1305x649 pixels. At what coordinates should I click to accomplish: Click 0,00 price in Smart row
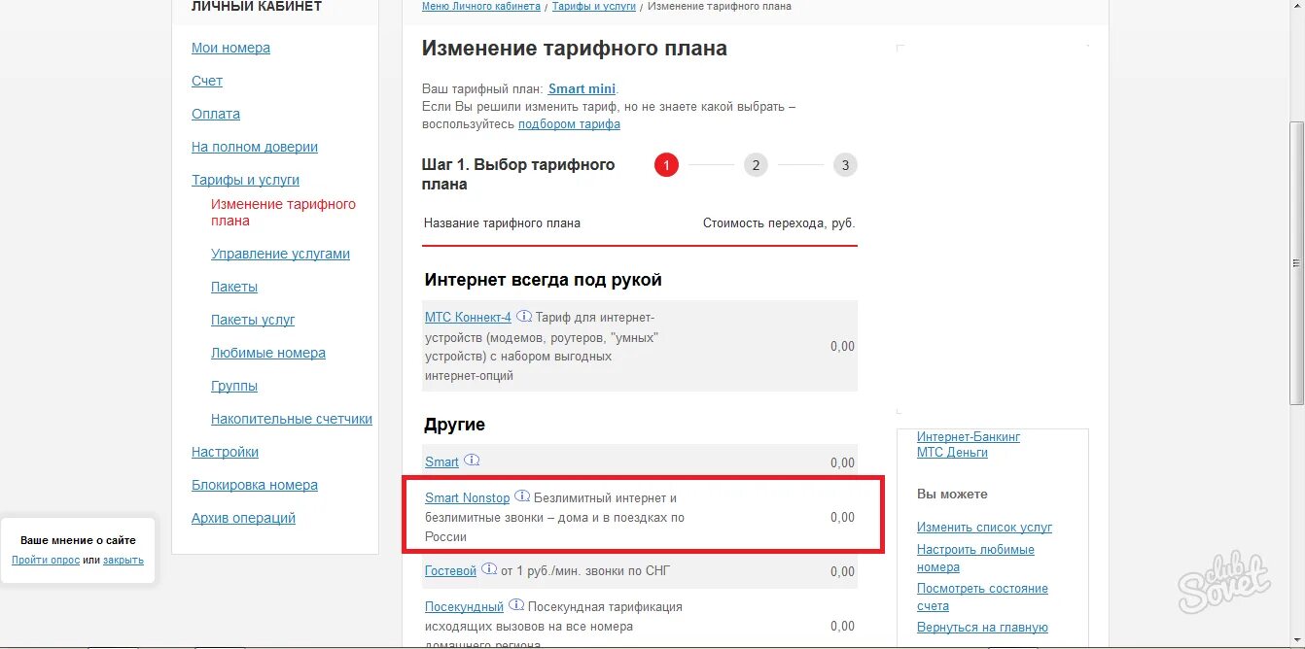tap(842, 463)
